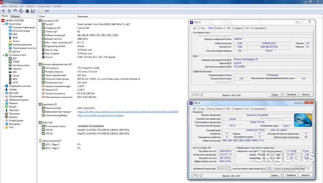
Task: Click the Значення column header
Action: click(x=82, y=16)
